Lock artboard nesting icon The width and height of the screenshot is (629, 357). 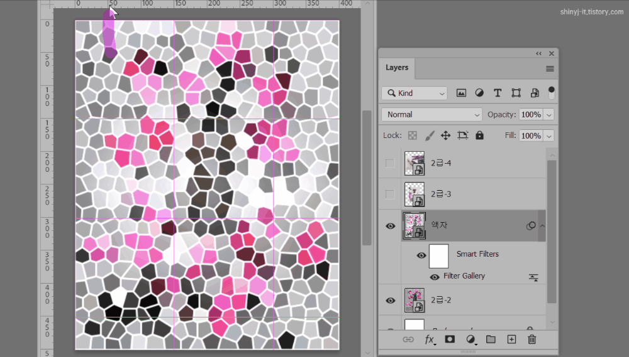coord(462,136)
